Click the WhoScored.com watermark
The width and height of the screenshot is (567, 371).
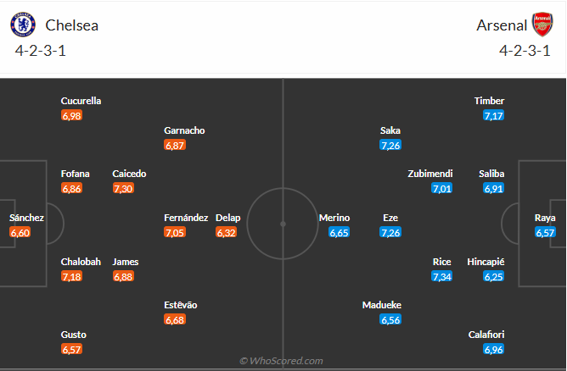point(283,361)
